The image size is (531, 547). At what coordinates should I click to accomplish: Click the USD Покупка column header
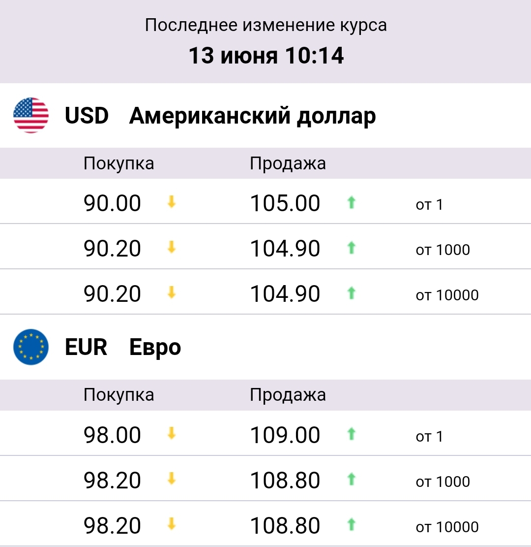click(x=119, y=163)
